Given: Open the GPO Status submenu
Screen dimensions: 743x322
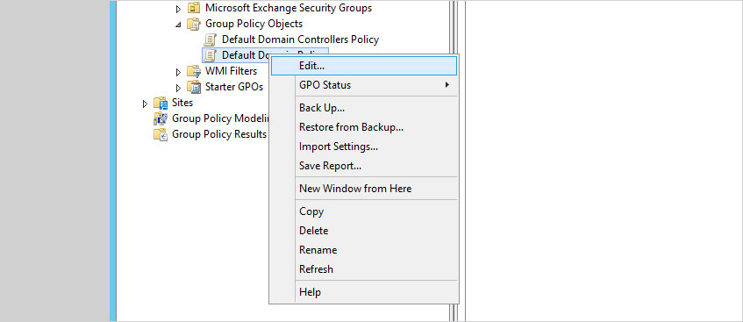Looking at the screenshot, I should (x=363, y=85).
